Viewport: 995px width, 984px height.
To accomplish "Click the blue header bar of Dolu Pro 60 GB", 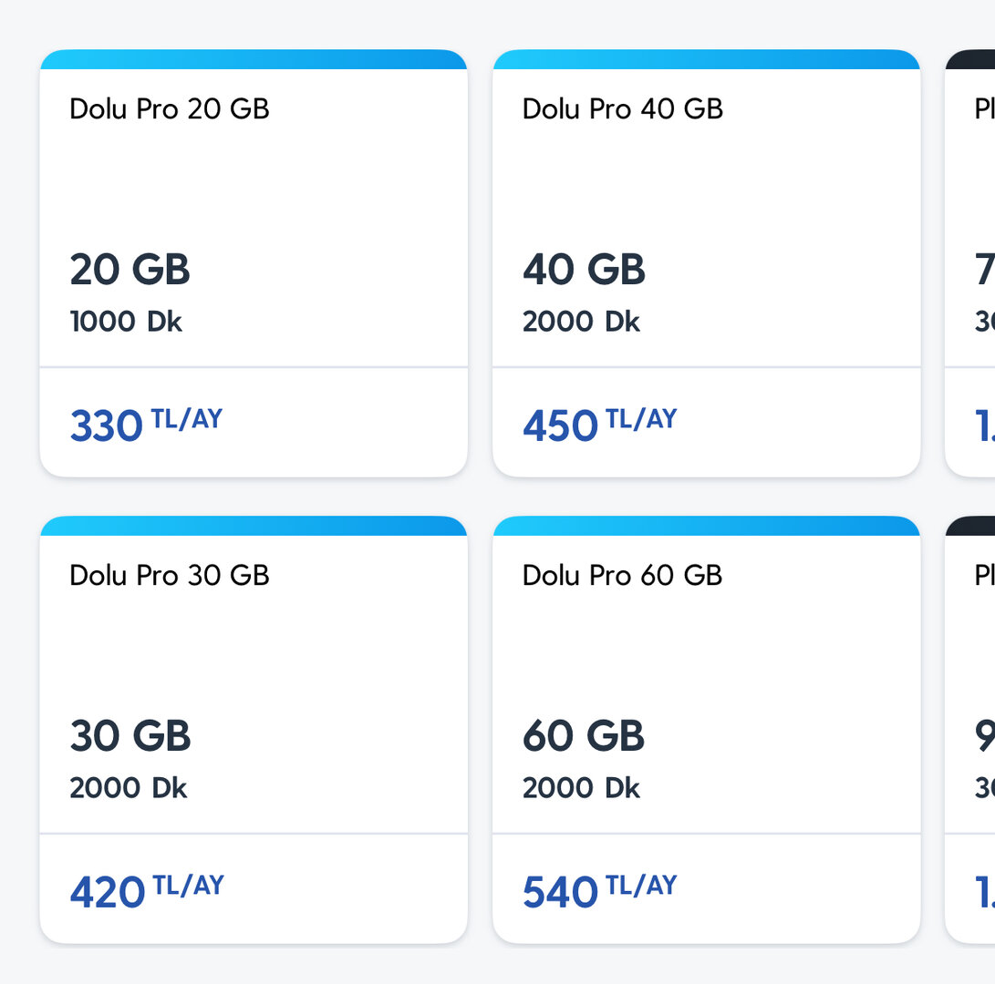I will (706, 526).
